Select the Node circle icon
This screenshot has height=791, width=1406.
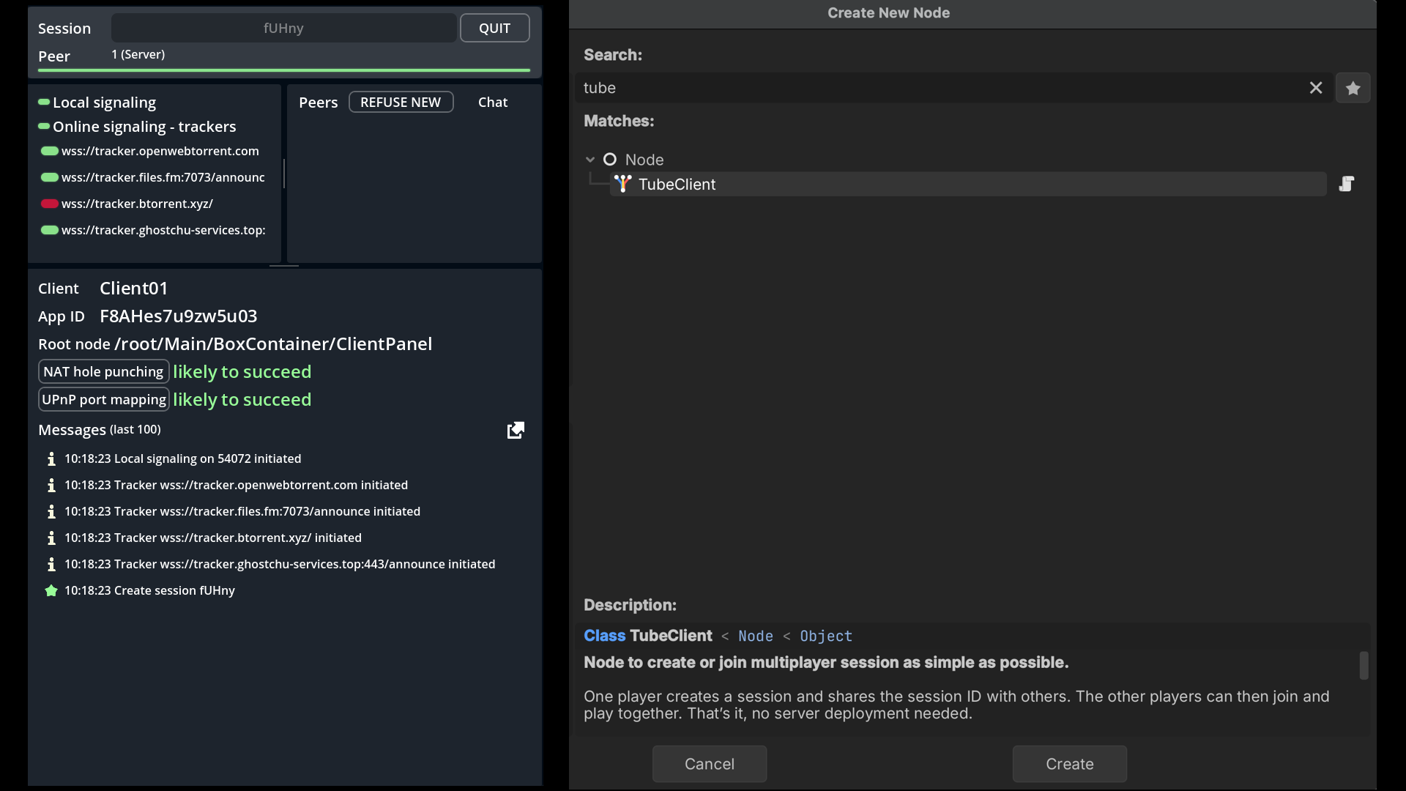click(609, 160)
